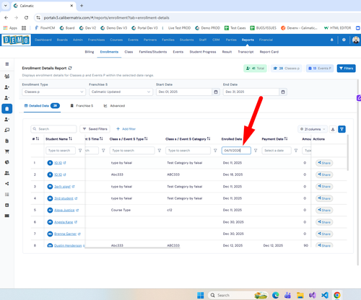Viewport: 361px width, 300px height.
Task: Filter icon beside Enrolled Date field
Action: 256,151
